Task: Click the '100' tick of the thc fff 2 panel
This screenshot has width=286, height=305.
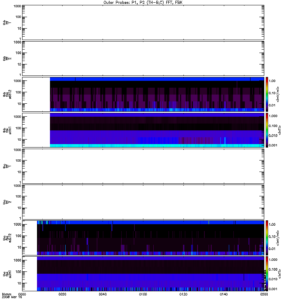Action: pos(18,196)
